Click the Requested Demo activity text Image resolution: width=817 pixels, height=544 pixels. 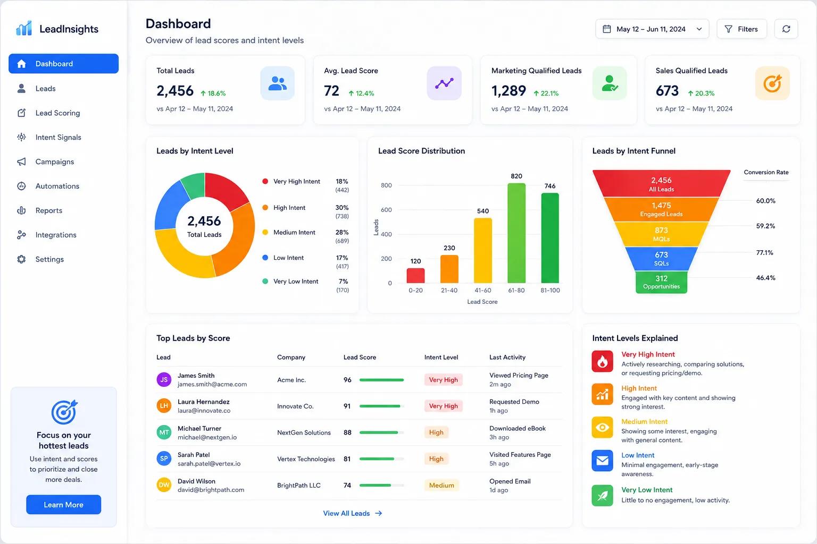pos(514,402)
